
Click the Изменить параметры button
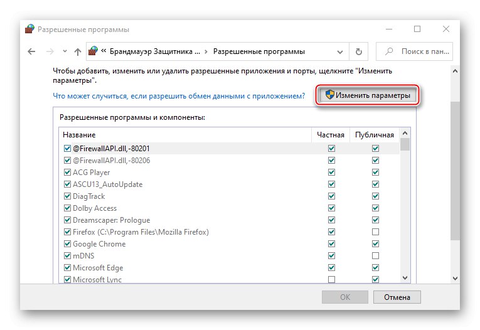point(367,95)
